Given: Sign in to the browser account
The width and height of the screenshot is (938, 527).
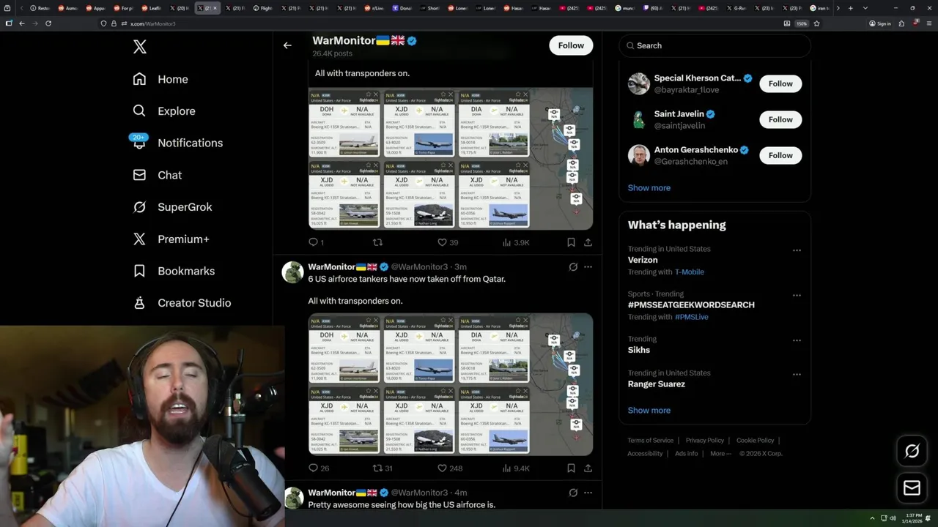Looking at the screenshot, I should 879,23.
